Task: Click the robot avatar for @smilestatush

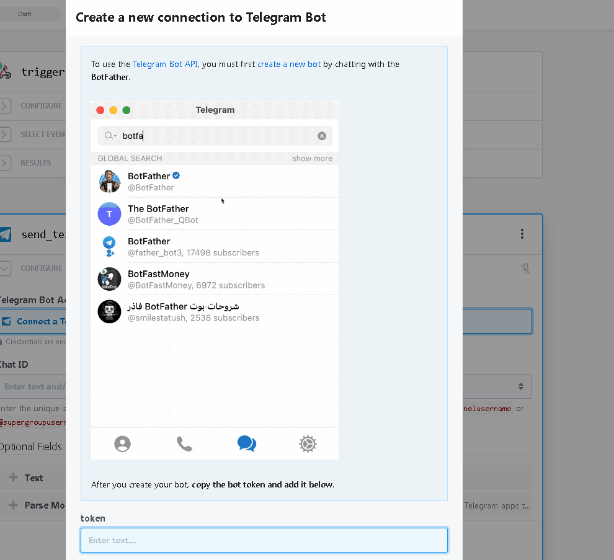Action: 109,311
